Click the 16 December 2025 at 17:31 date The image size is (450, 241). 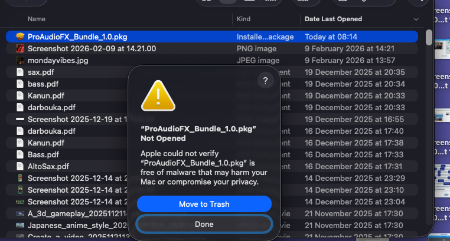pyautogui.click(x=353, y=166)
